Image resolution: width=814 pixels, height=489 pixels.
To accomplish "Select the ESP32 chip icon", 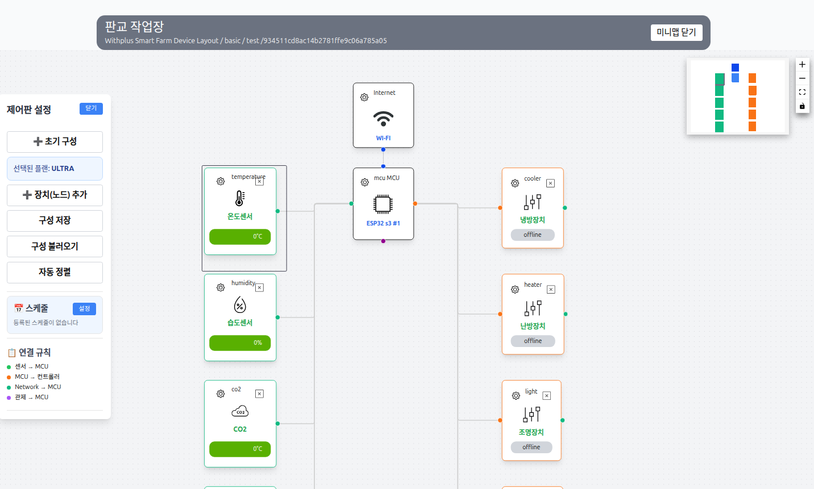I will pos(383,204).
